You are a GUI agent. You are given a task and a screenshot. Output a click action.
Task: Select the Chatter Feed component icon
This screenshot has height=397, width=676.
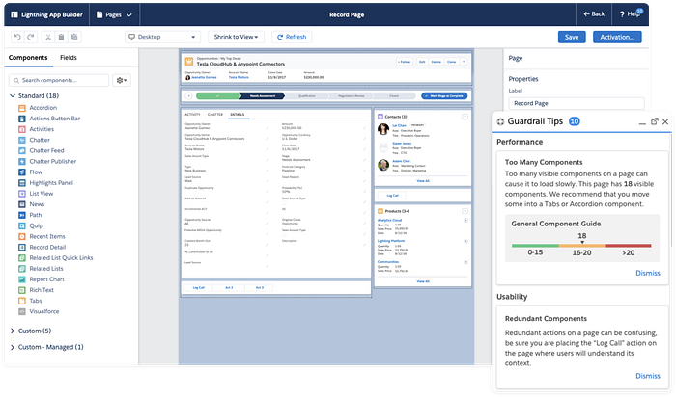pyautogui.click(x=21, y=149)
